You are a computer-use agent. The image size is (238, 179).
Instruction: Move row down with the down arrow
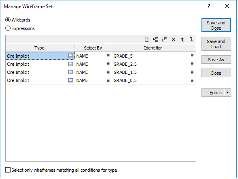point(191,40)
